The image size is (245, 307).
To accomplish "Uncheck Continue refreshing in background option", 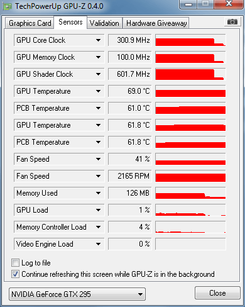I will [15, 274].
